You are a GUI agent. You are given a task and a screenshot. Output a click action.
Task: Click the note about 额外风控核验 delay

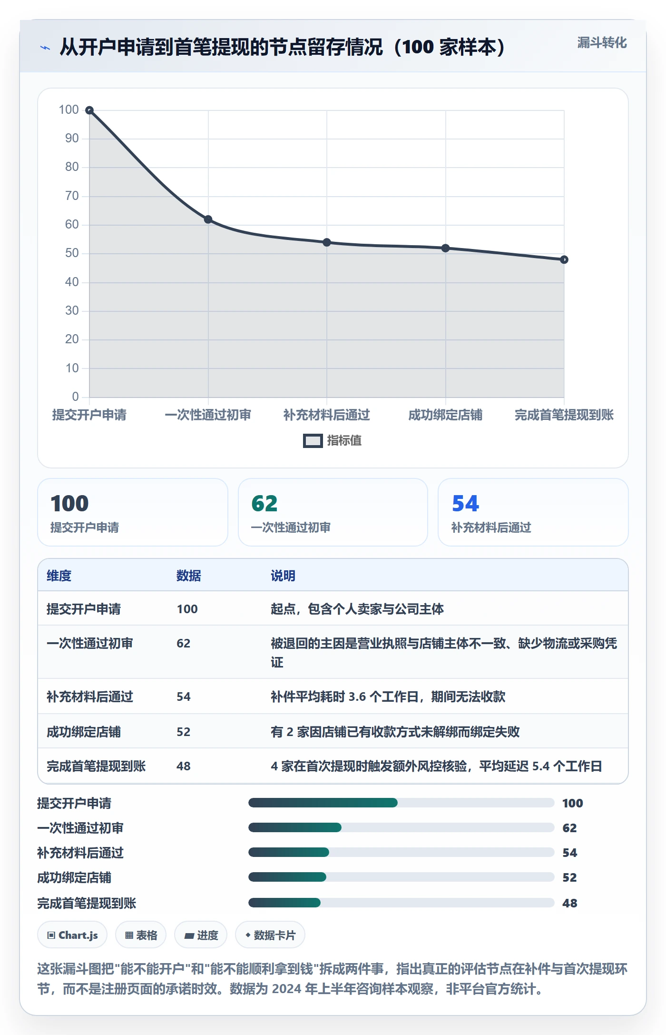[x=437, y=766]
